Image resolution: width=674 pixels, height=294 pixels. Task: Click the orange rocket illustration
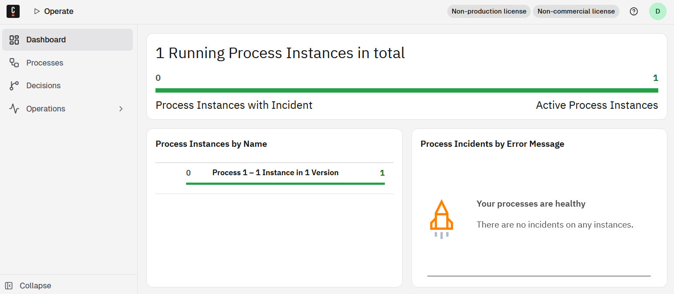(442, 219)
